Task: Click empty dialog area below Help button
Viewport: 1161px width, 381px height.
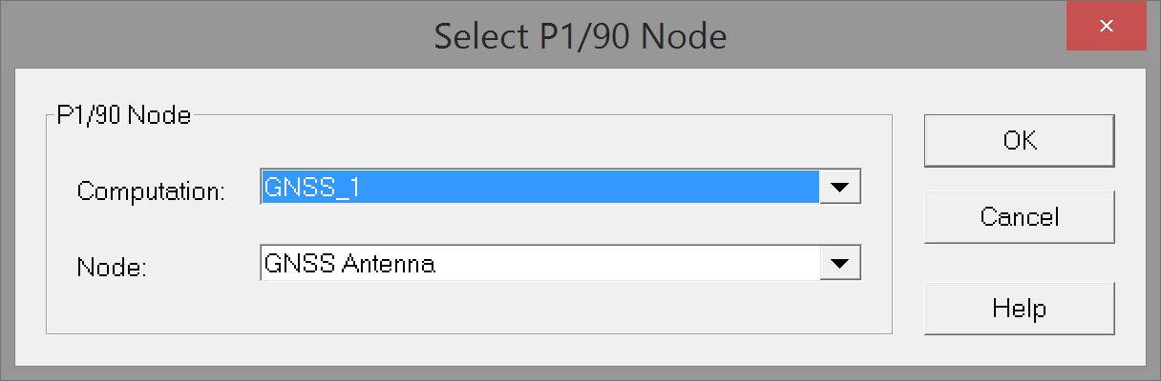Action: (1019, 349)
